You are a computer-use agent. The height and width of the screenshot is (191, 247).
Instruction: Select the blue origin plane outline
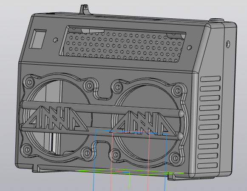[x=130, y=160]
